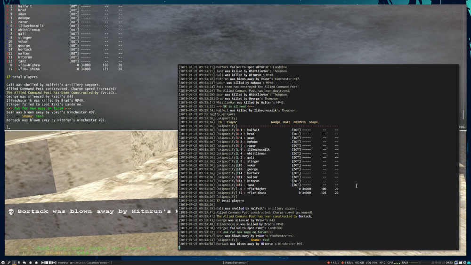Select the highlighted workspace 3 indicator

pyautogui.click(x=14, y=263)
